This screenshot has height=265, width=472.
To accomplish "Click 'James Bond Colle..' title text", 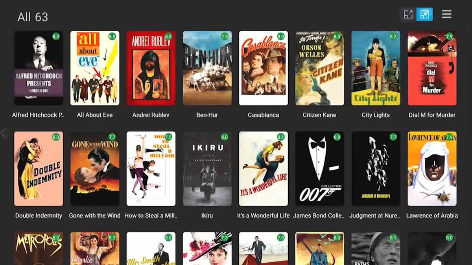I will click(x=319, y=216).
